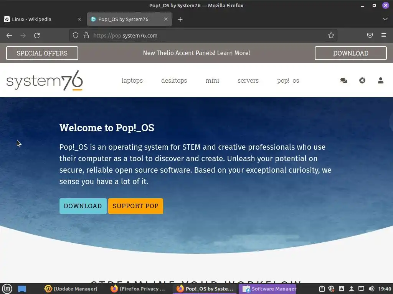The width and height of the screenshot is (393, 294).
Task: Open the network connection tray icon
Action: (361, 289)
